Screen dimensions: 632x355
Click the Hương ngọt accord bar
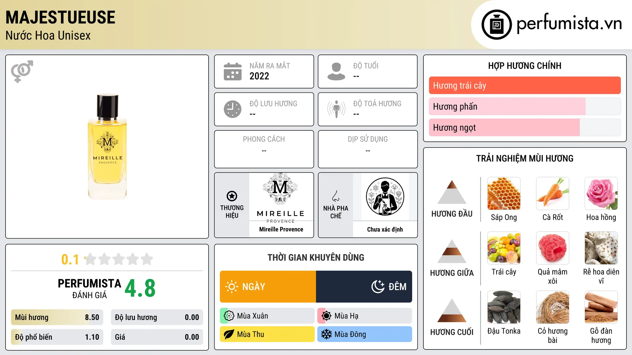point(525,127)
